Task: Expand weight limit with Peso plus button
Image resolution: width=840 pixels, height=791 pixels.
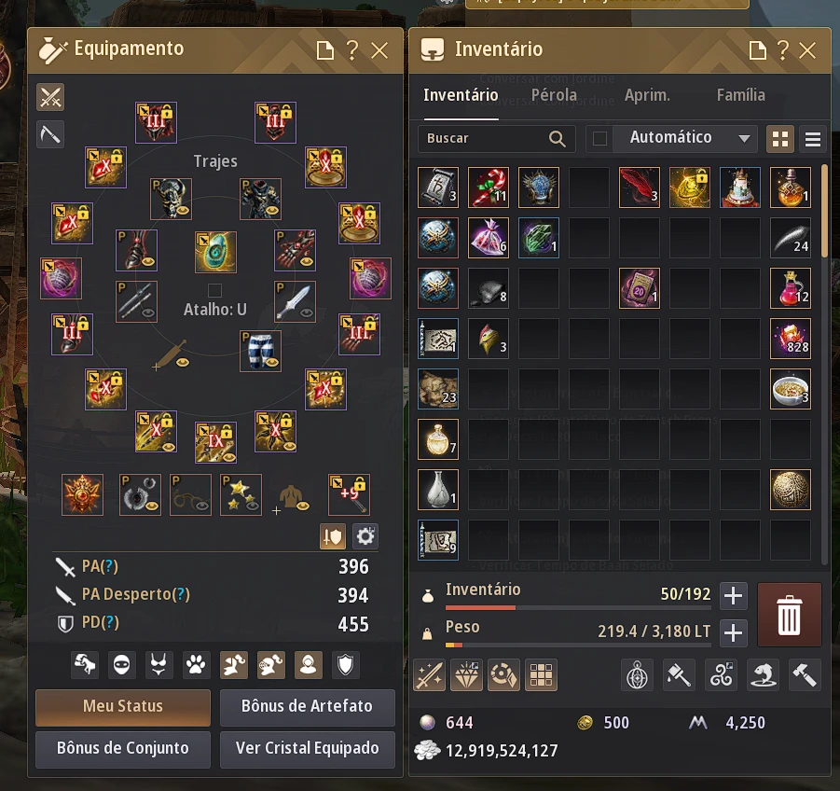Action: 733,633
